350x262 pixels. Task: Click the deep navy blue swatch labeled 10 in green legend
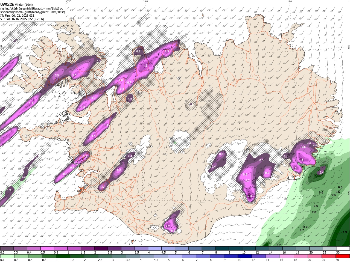pos(244,256)
